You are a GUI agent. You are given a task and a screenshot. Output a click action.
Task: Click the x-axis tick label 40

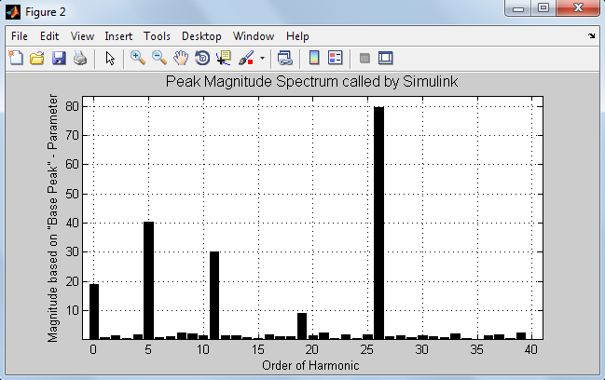[531, 349]
